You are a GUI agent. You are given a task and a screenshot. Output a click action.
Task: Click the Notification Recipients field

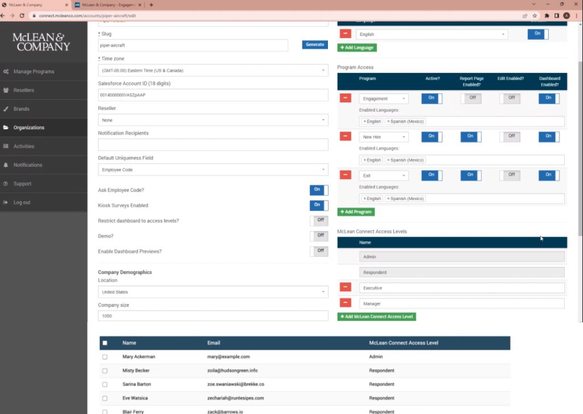coord(213,145)
